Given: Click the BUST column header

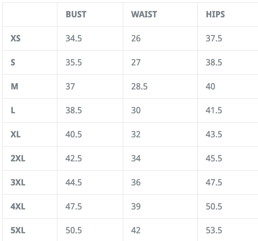Looking at the screenshot, I should 76,14.
